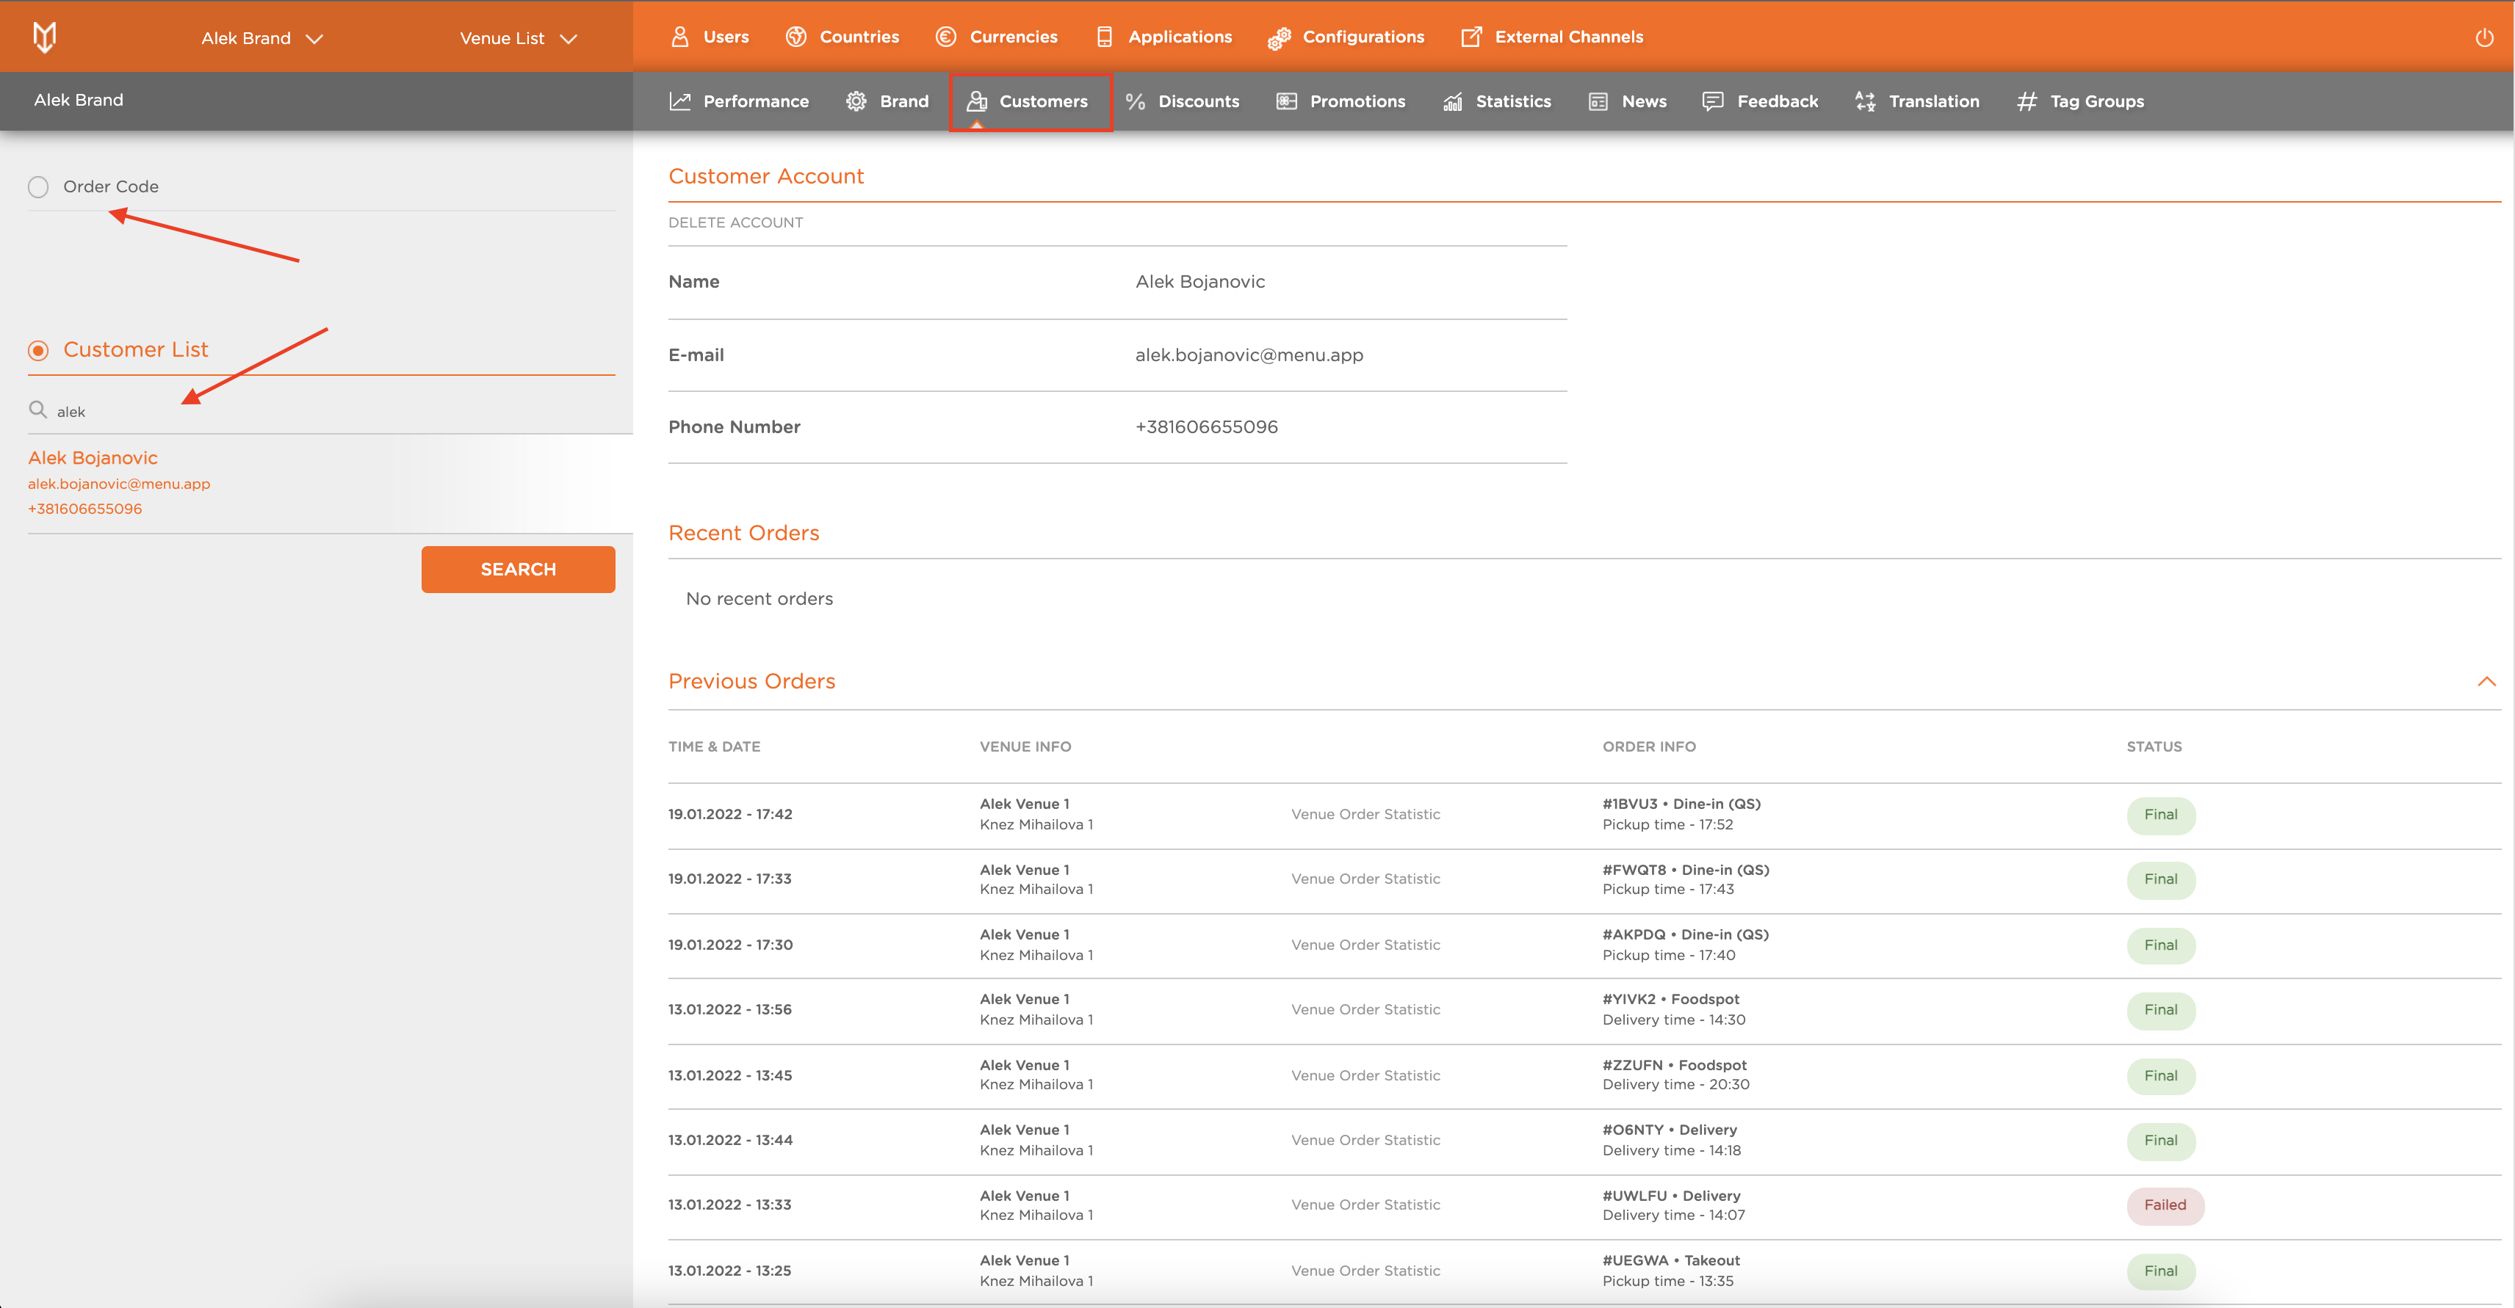The height and width of the screenshot is (1308, 2515).
Task: Click the VENUE INFO column header
Action: 1025,746
